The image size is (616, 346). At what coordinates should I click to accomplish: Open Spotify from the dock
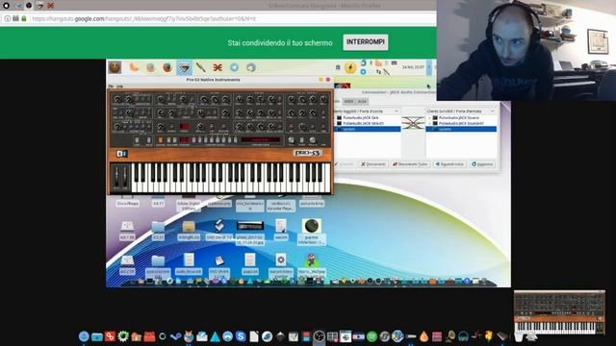pos(372,336)
